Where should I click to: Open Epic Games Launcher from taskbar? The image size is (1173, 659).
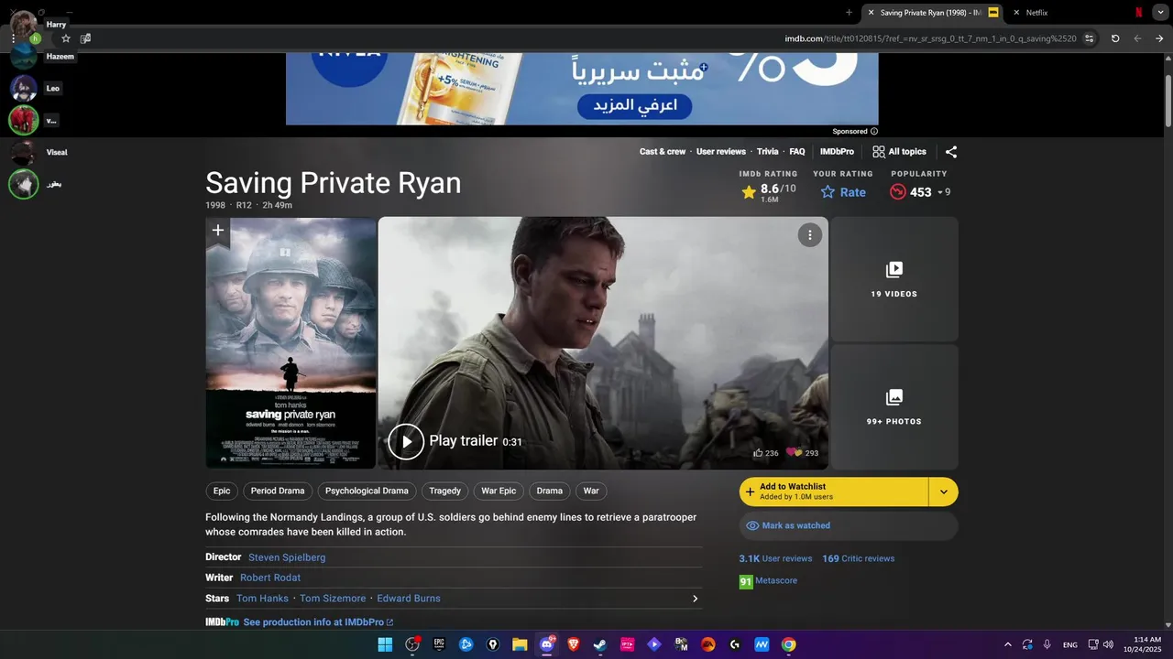[x=439, y=644]
